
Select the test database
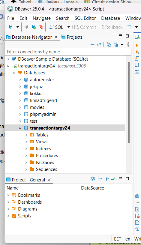[34, 121]
